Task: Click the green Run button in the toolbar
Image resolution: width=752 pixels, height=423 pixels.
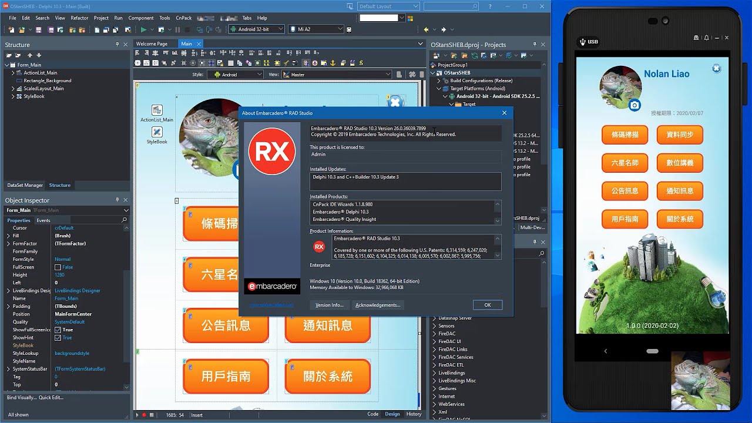Action: tap(143, 29)
